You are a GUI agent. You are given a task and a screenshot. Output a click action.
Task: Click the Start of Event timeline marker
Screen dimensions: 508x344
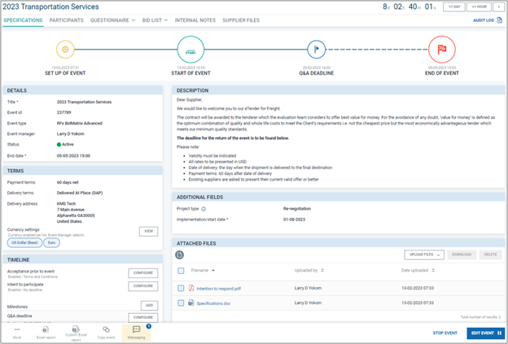tap(190, 50)
